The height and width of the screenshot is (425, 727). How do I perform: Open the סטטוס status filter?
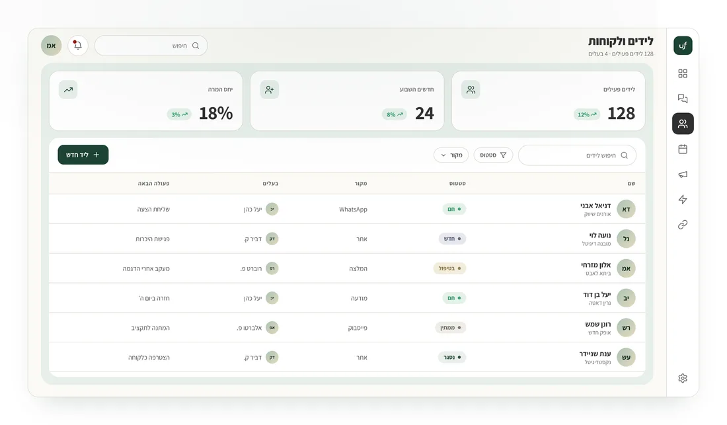tap(493, 155)
